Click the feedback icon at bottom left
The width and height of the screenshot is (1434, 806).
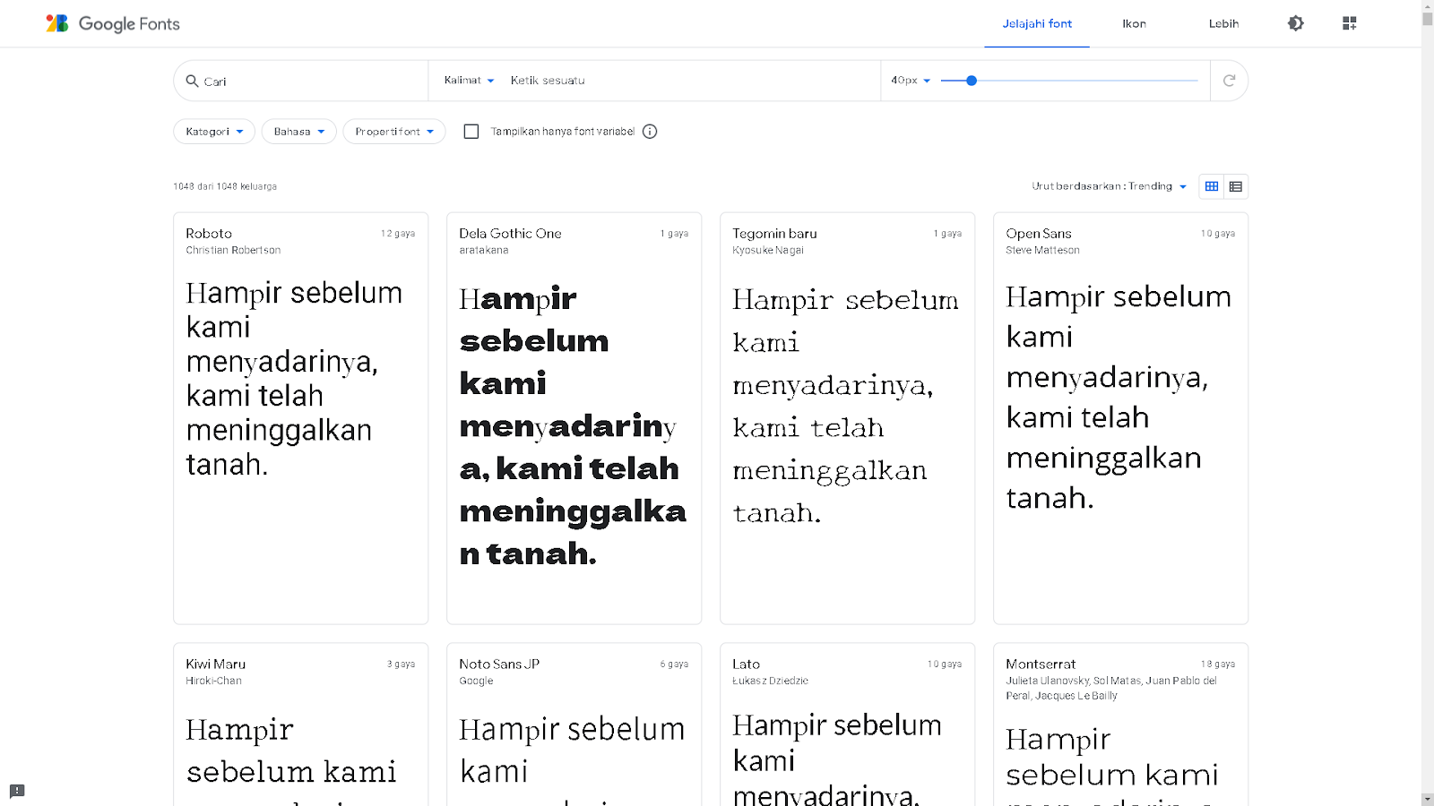tap(17, 791)
